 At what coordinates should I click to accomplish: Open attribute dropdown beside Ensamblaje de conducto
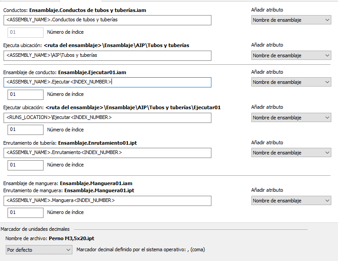pos(291,82)
